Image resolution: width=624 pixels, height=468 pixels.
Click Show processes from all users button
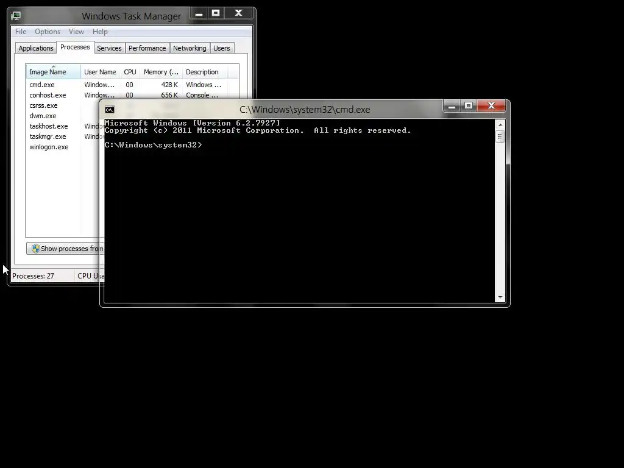pyautogui.click(x=65, y=249)
